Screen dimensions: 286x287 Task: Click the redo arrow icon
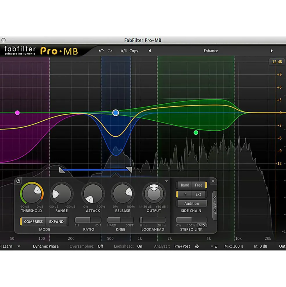coord(110,51)
